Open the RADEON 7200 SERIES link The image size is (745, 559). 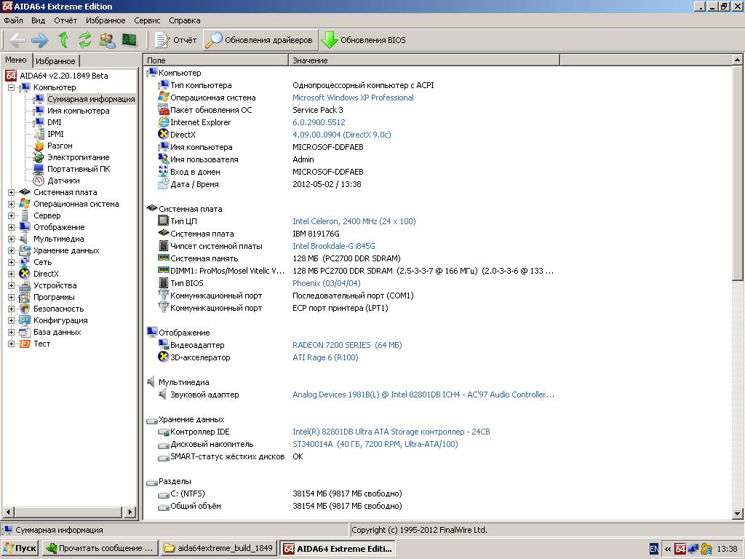(x=347, y=345)
